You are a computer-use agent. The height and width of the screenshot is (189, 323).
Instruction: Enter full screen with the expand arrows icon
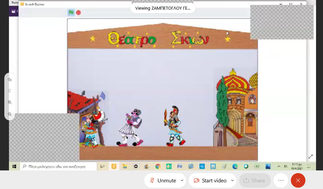click(x=310, y=157)
